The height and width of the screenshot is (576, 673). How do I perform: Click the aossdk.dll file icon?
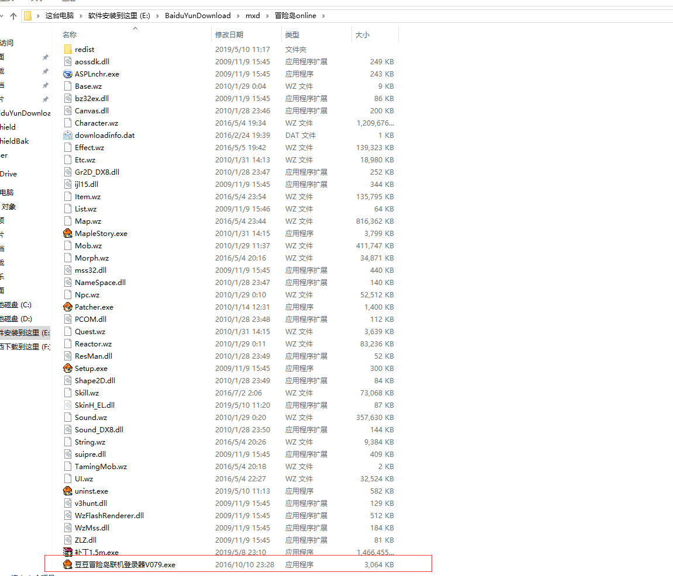[x=67, y=61]
